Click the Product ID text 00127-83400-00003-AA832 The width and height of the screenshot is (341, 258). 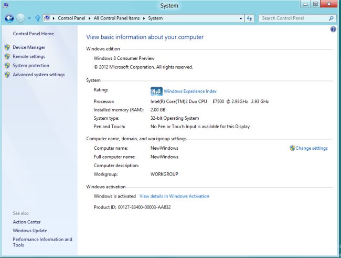tap(144, 207)
